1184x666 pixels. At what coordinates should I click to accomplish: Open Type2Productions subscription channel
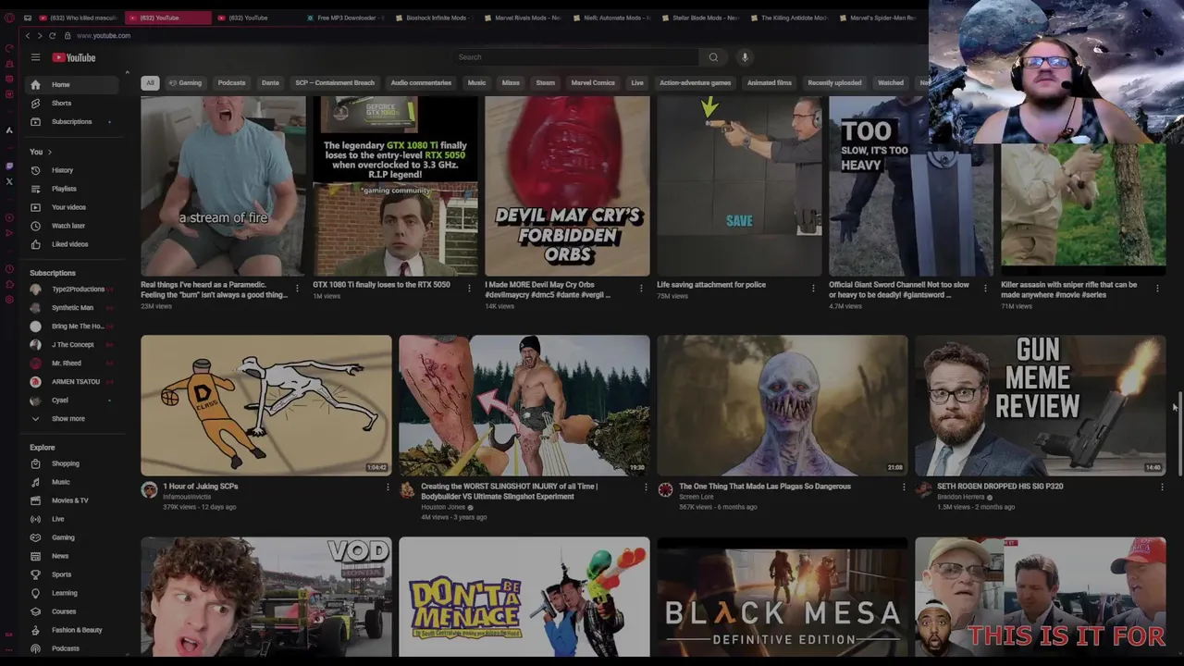click(x=72, y=290)
